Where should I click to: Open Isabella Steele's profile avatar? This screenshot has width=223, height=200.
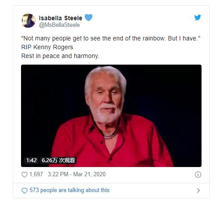pos(28,21)
